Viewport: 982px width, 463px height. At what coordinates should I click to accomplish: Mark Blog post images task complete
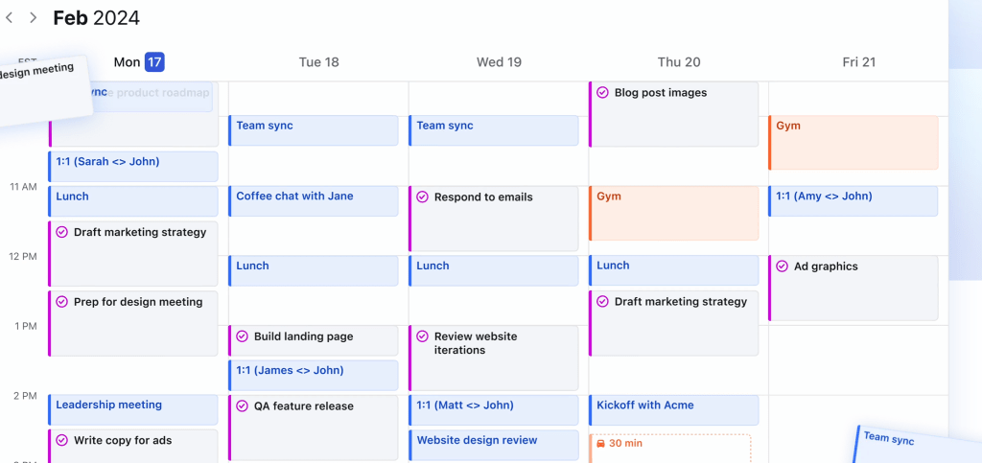pyautogui.click(x=602, y=93)
